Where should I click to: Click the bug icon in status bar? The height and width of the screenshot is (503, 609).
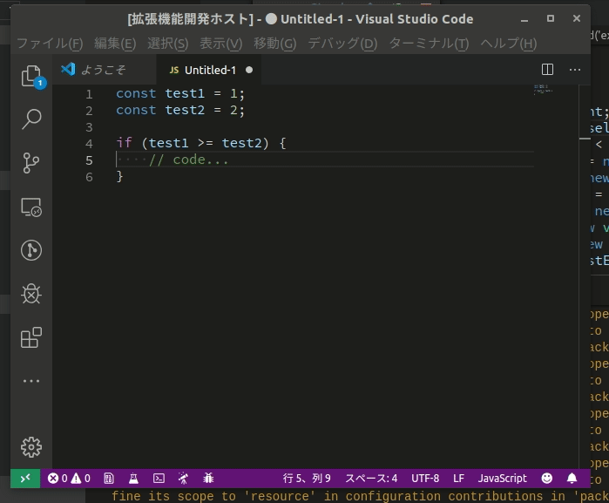pyautogui.click(x=208, y=478)
